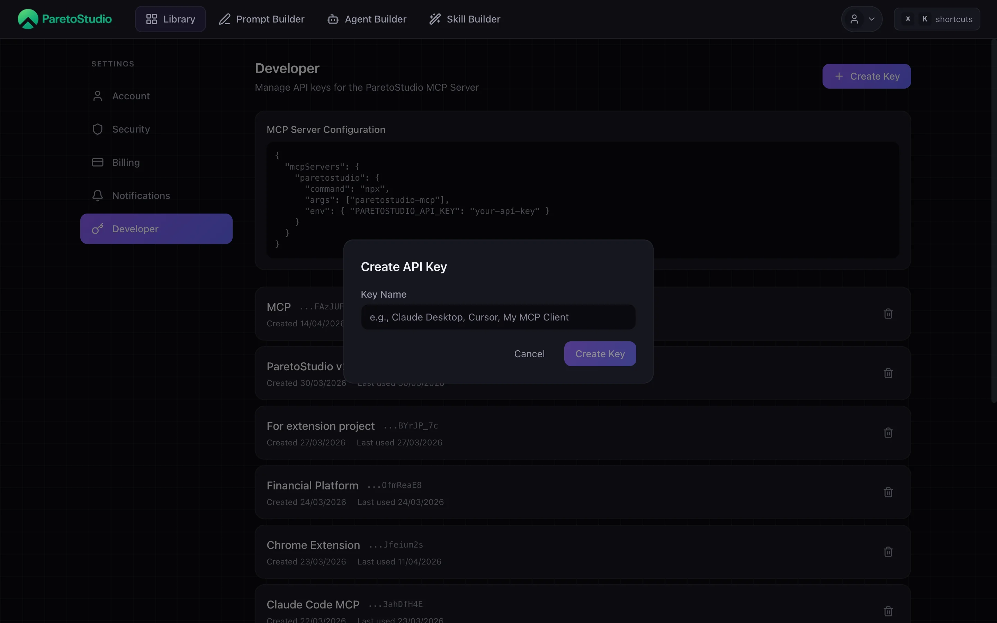Click "Created 24/03/2026" text
997x623 pixels.
306,502
